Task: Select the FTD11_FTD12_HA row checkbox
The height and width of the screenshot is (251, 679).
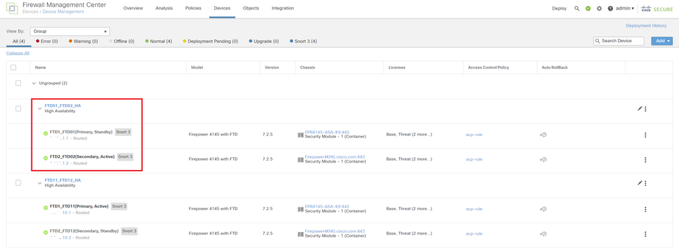Action: [x=18, y=183]
